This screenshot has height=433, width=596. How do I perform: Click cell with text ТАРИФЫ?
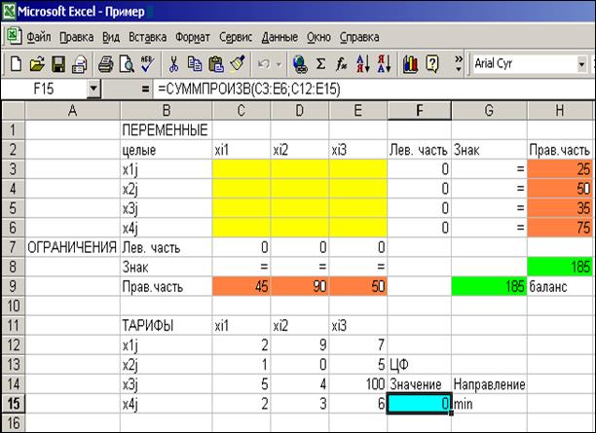click(166, 326)
